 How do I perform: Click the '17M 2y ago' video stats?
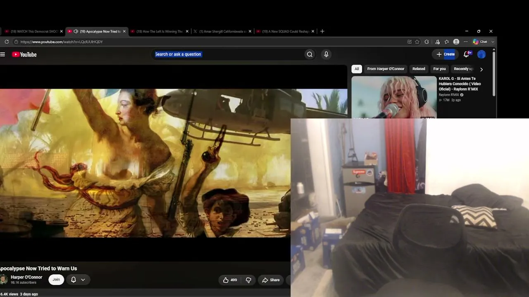click(450, 100)
